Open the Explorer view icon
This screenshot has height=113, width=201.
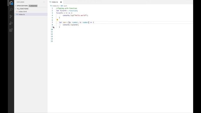pyautogui.click(x=11, y=3)
